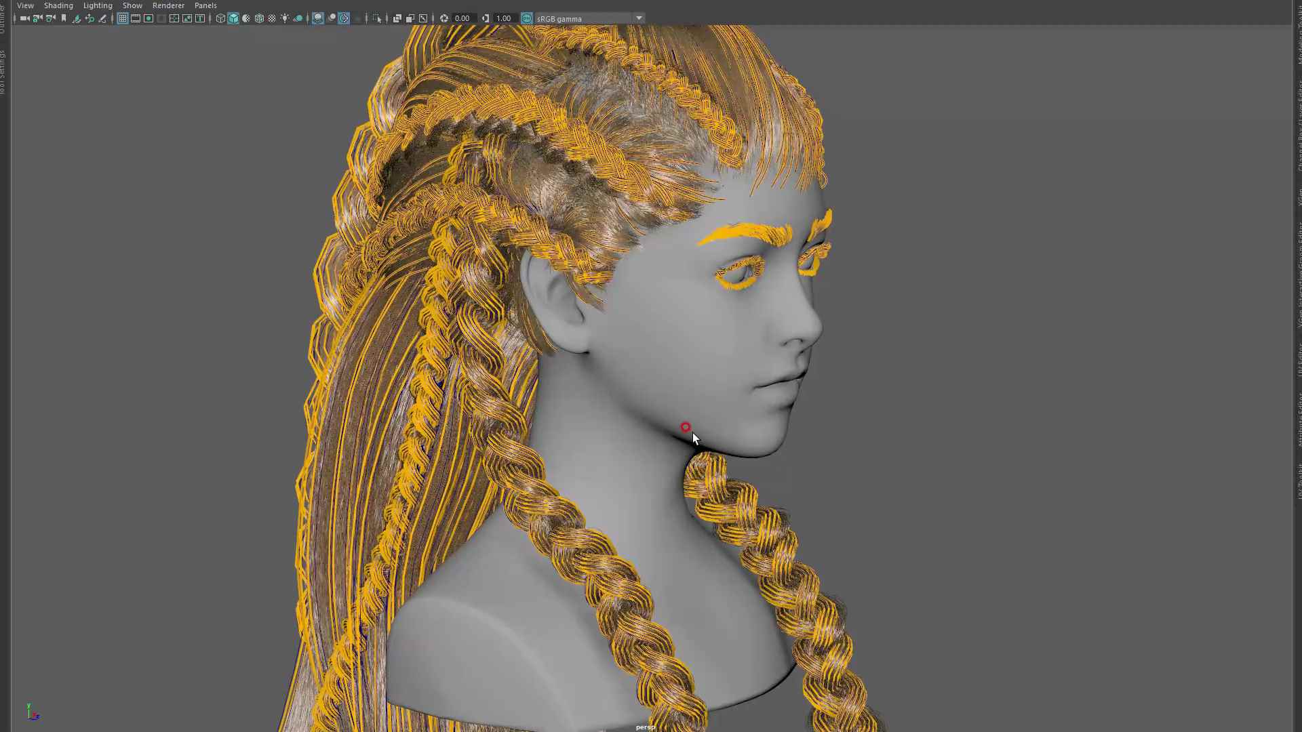Open the Renderer menu
Screen dimensions: 1302x732
click(168, 5)
